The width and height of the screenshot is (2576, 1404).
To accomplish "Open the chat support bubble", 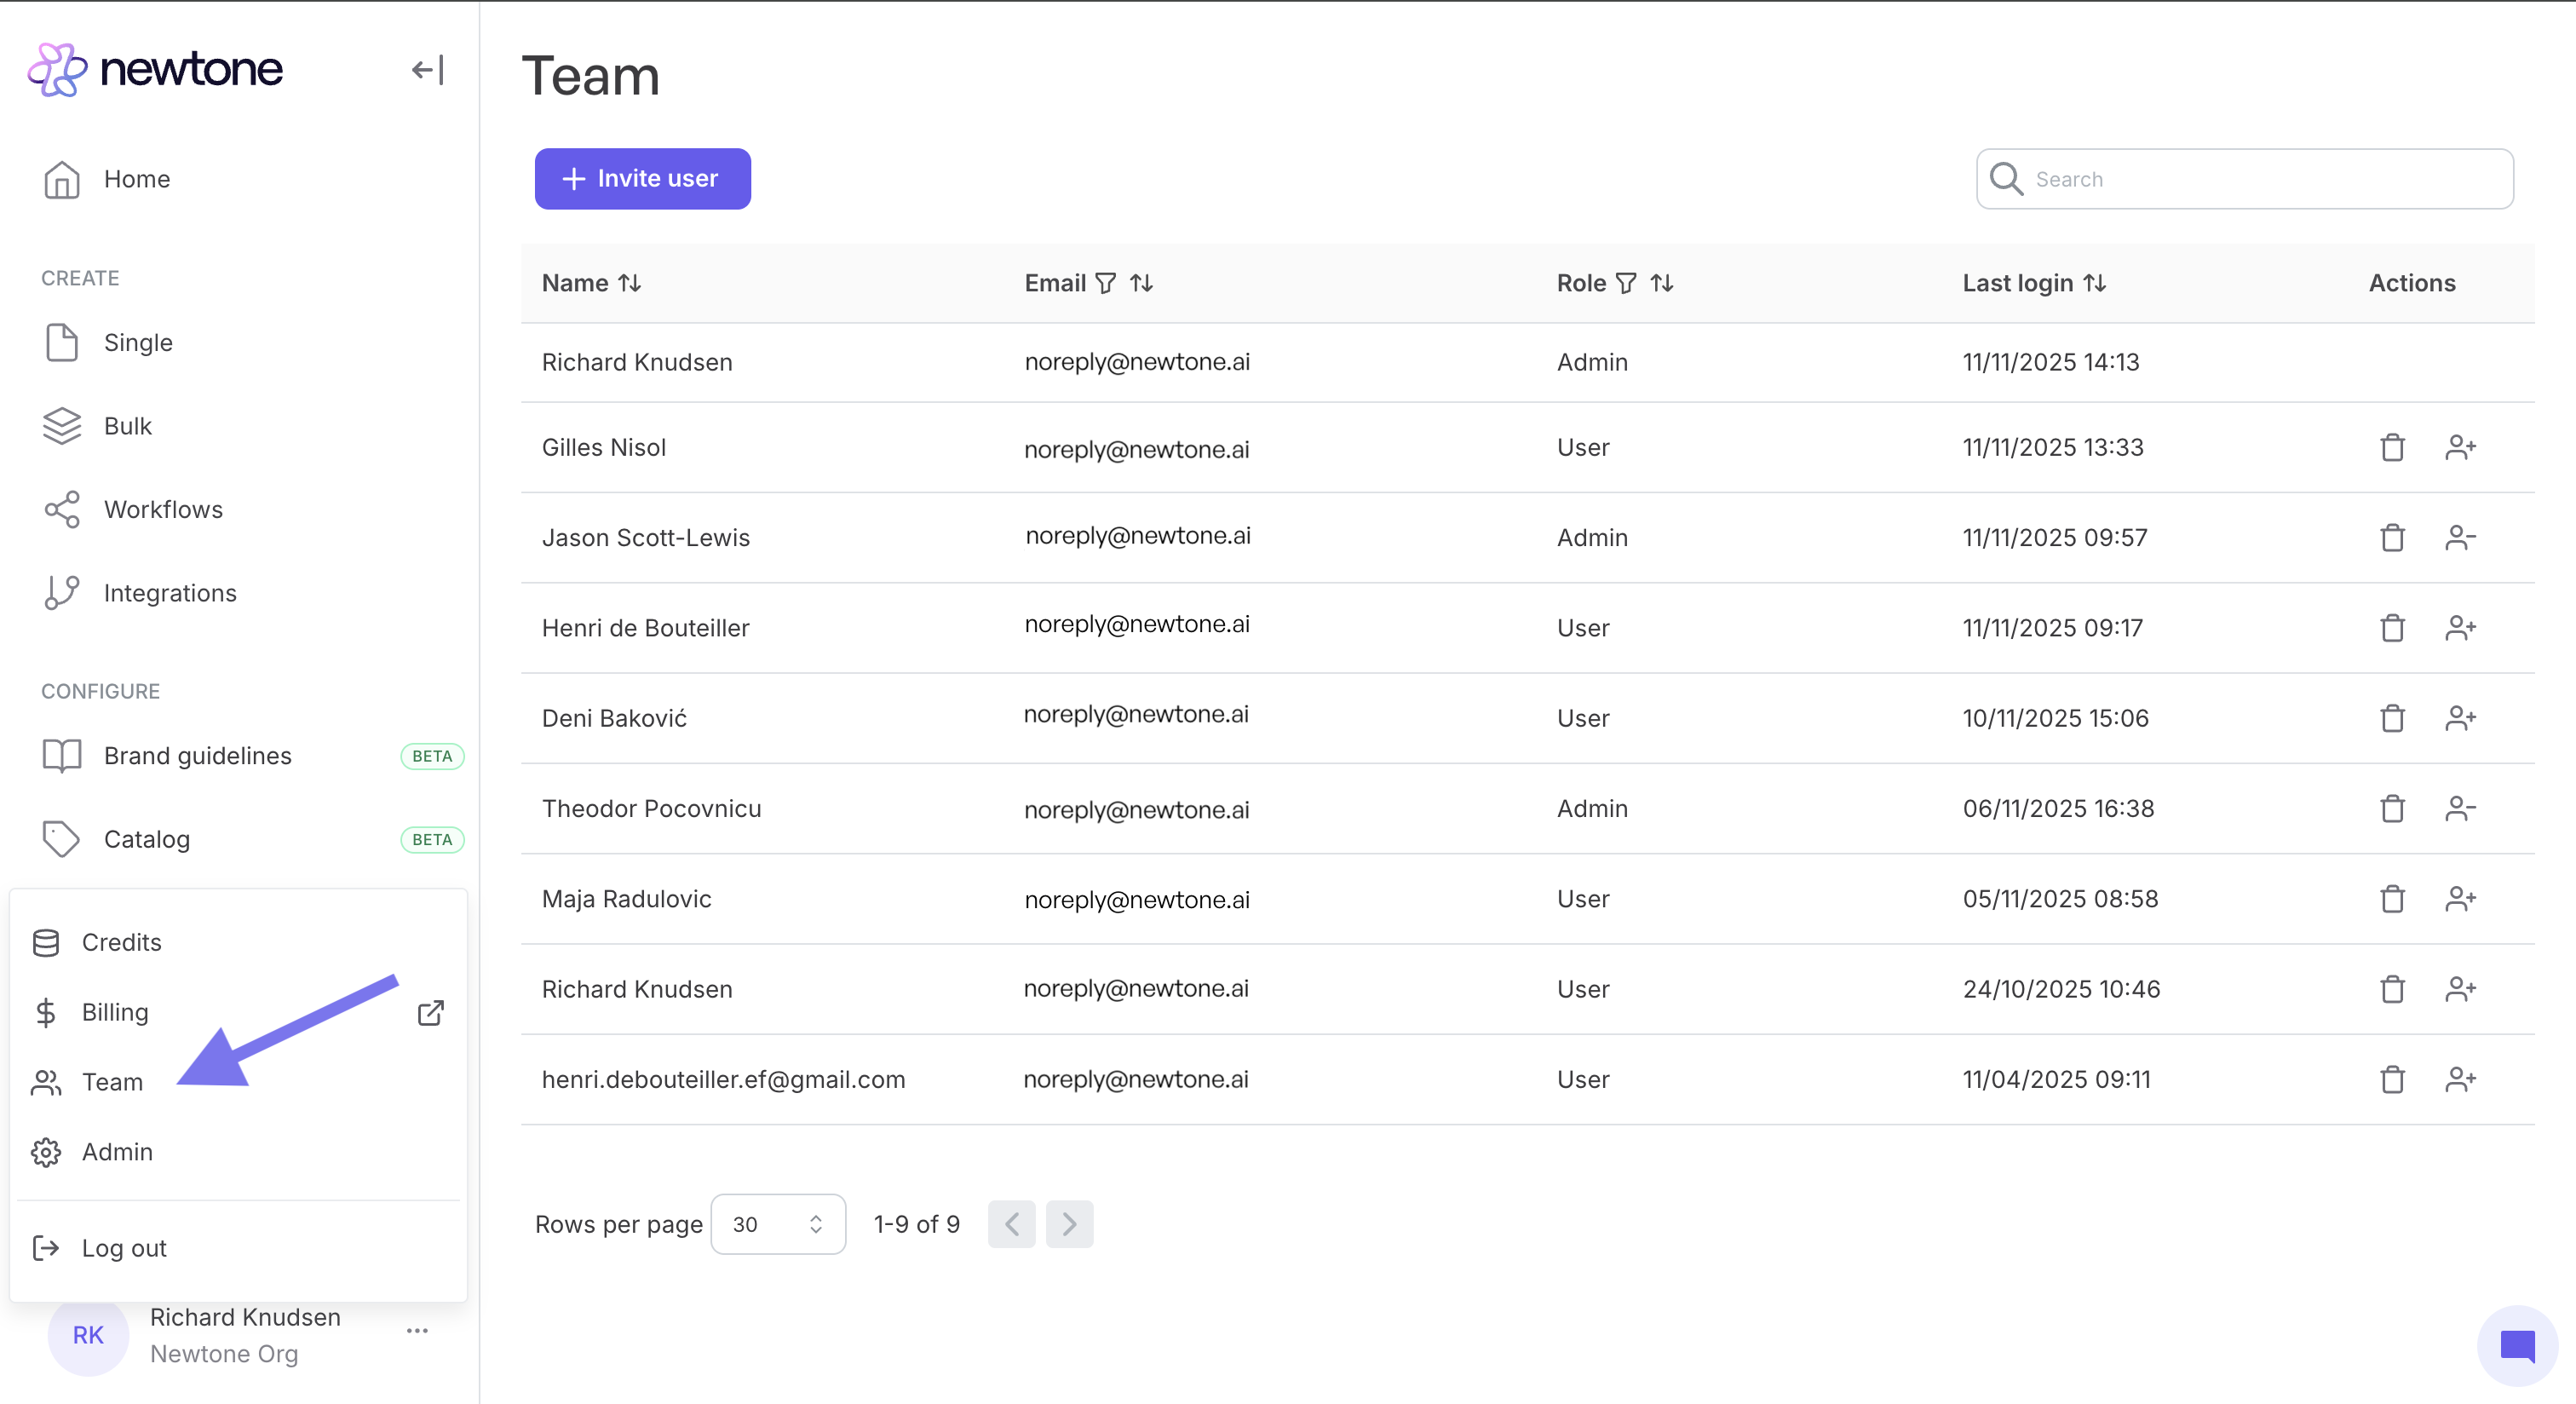I will (x=2516, y=1346).
